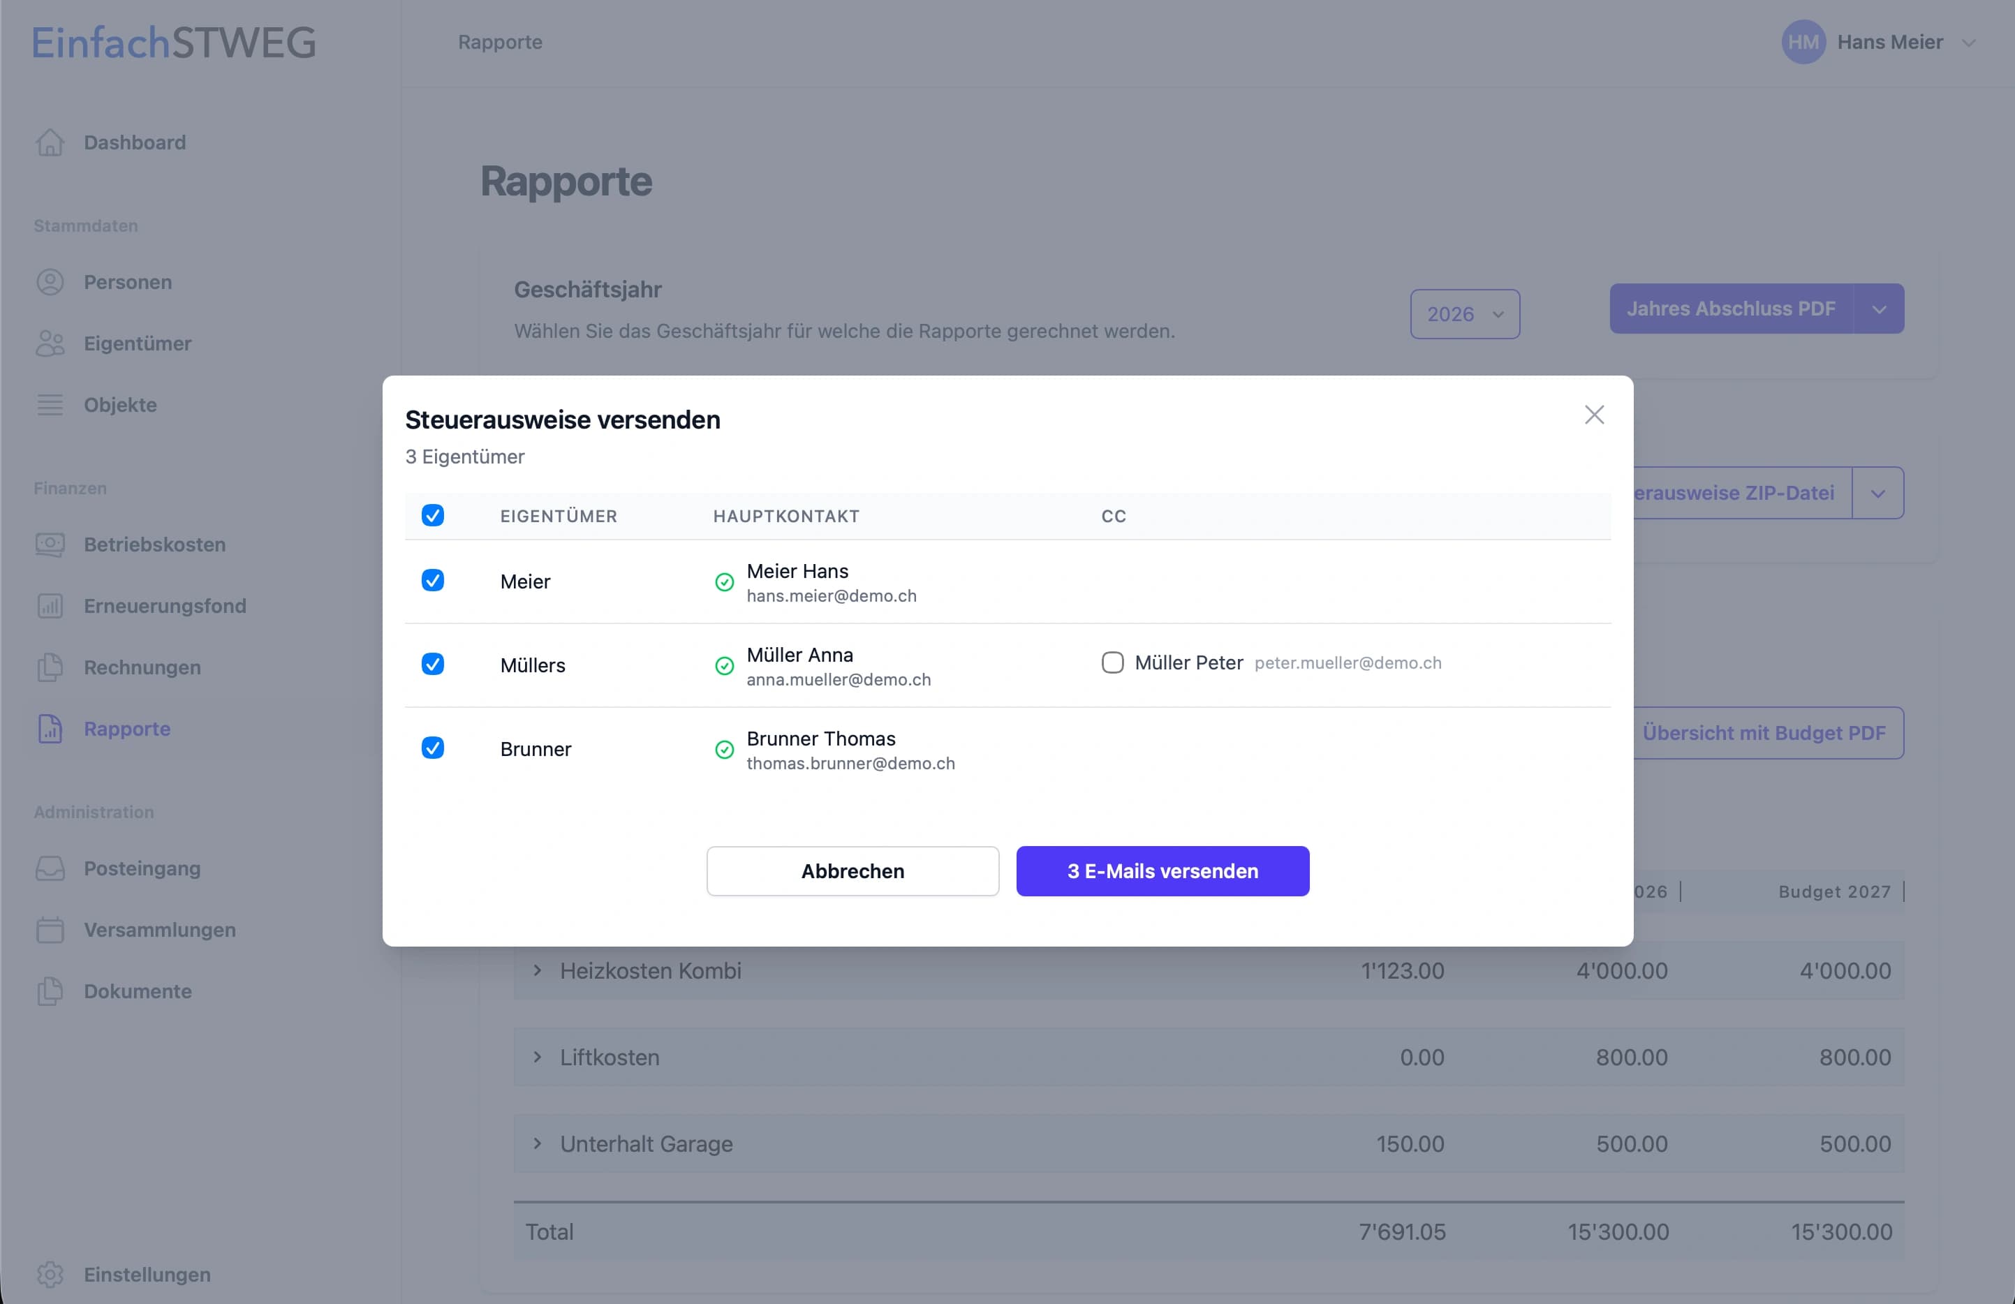Image resolution: width=2015 pixels, height=1304 pixels.
Task: Open the 2026 Geschäftsjahr dropdown
Action: point(1465,314)
